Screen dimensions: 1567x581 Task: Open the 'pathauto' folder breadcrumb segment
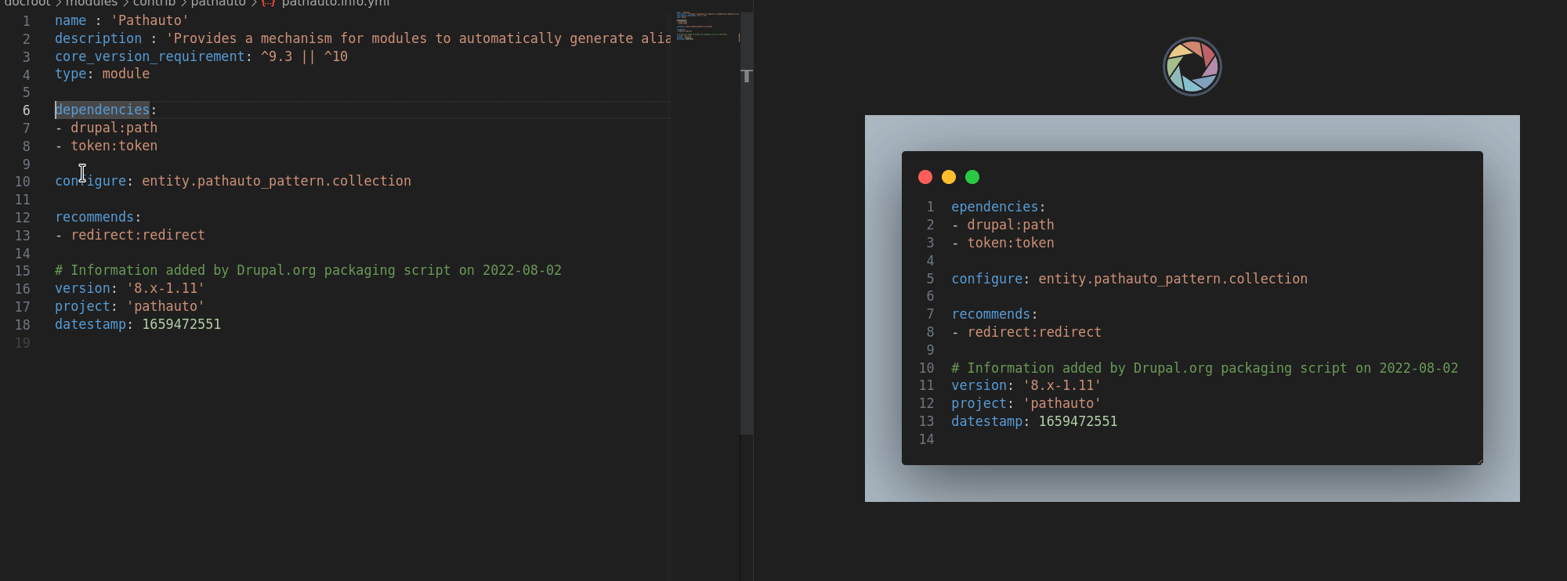click(219, 3)
